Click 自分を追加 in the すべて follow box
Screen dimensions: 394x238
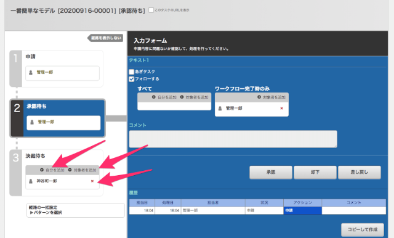[164, 97]
